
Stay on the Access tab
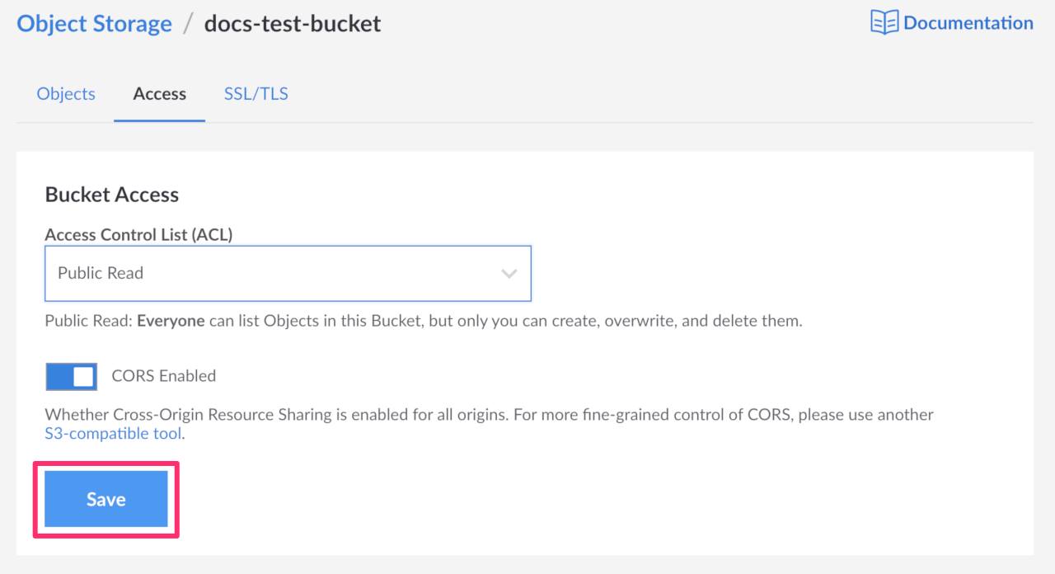(x=159, y=93)
